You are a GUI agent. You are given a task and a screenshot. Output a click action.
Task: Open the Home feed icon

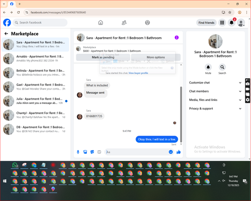(x=100, y=23)
